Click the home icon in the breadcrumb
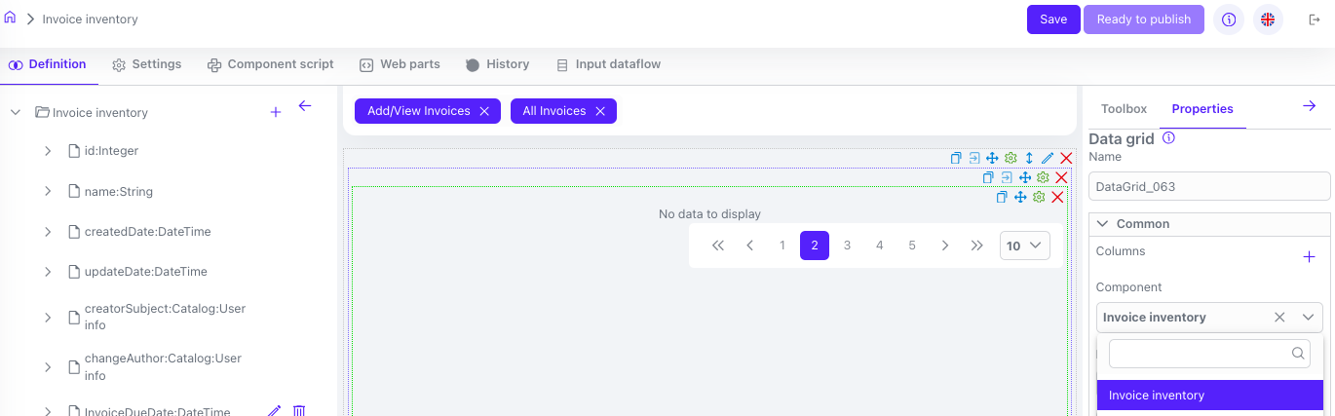Screen dimensions: 1335x416 coord(11,19)
